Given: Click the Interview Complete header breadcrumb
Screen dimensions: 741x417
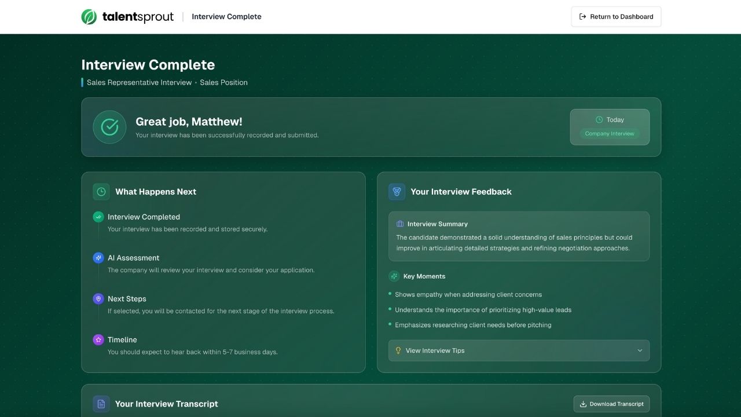Looking at the screenshot, I should 226,17.
